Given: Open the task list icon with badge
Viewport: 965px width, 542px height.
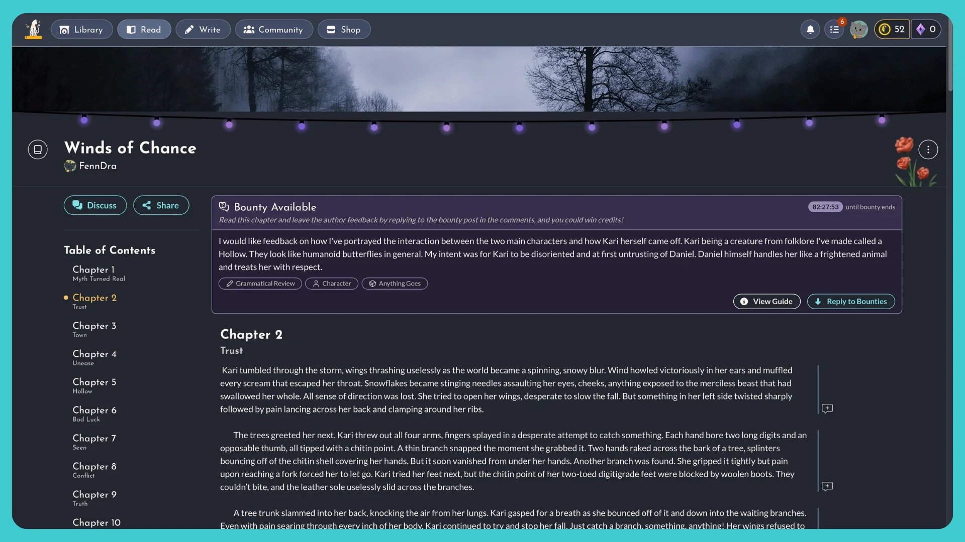Looking at the screenshot, I should point(834,30).
